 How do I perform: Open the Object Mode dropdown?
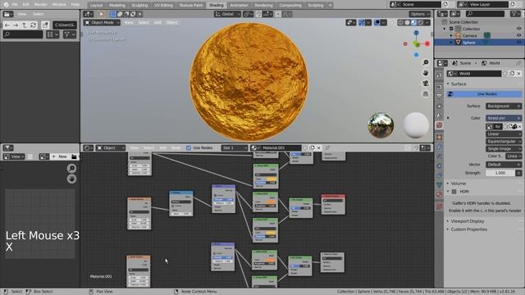click(102, 22)
